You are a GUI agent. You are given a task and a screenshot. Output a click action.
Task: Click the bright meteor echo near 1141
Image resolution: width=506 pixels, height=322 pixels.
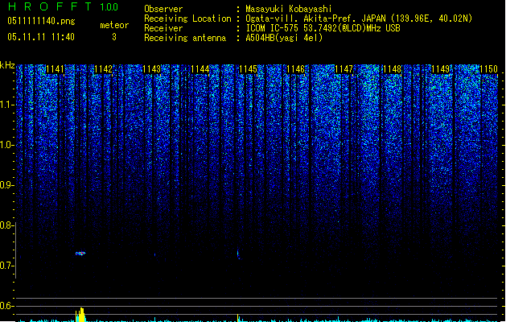pyautogui.click(x=80, y=254)
